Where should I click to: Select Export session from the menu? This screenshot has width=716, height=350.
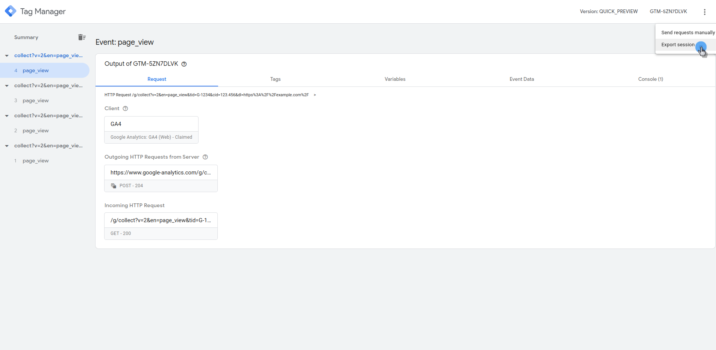coord(678,45)
